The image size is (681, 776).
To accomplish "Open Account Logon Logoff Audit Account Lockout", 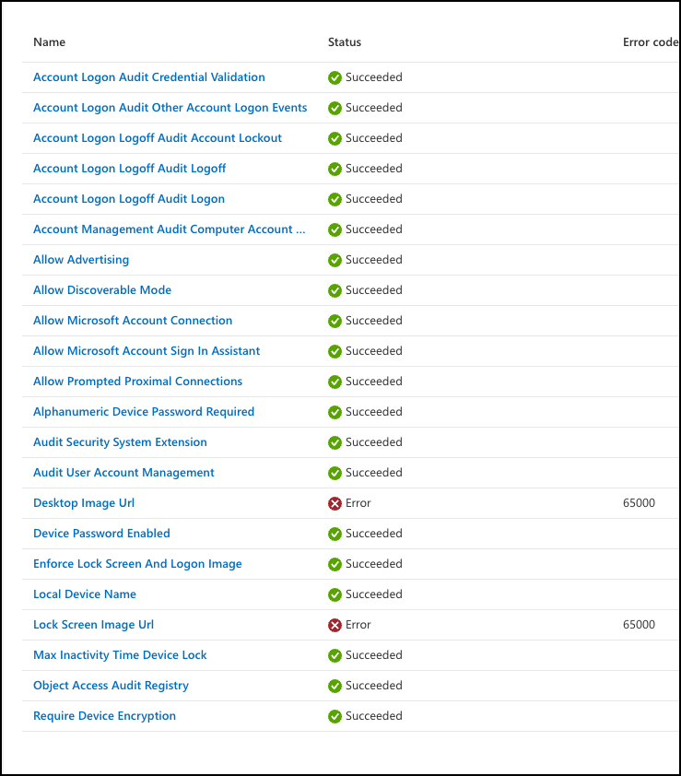I will 158,138.
